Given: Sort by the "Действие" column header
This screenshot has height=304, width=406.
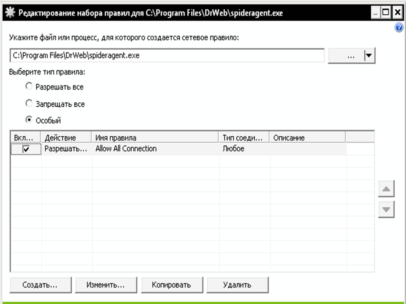Looking at the screenshot, I should click(66, 138).
